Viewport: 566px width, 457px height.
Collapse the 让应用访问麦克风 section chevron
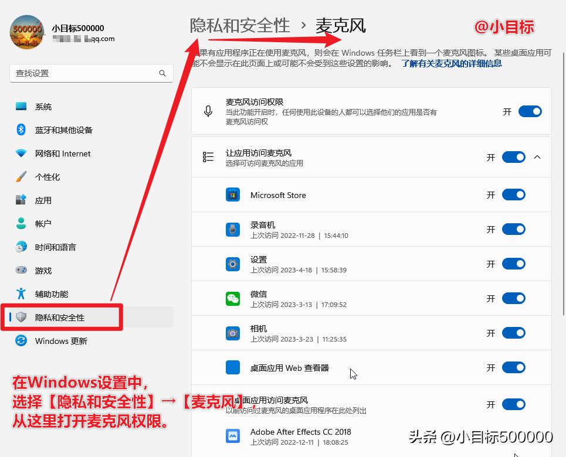(x=538, y=156)
